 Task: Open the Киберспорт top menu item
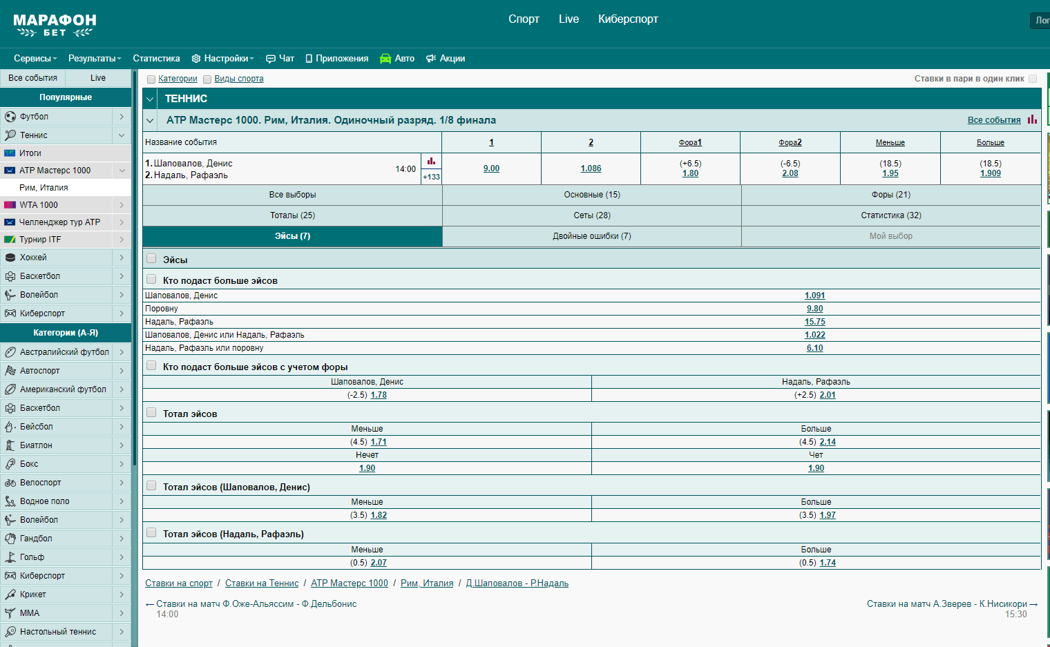[x=628, y=19]
